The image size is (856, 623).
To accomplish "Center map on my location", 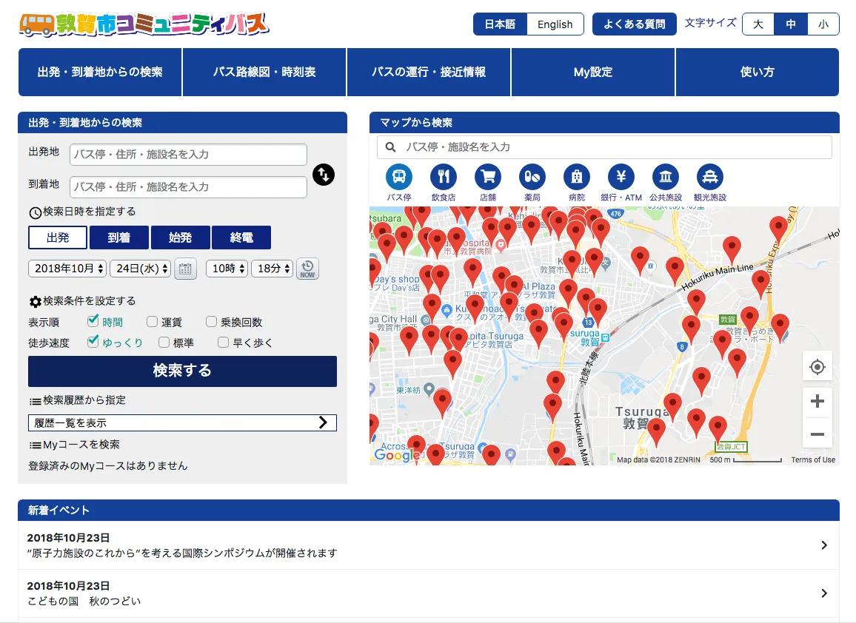I will click(817, 367).
